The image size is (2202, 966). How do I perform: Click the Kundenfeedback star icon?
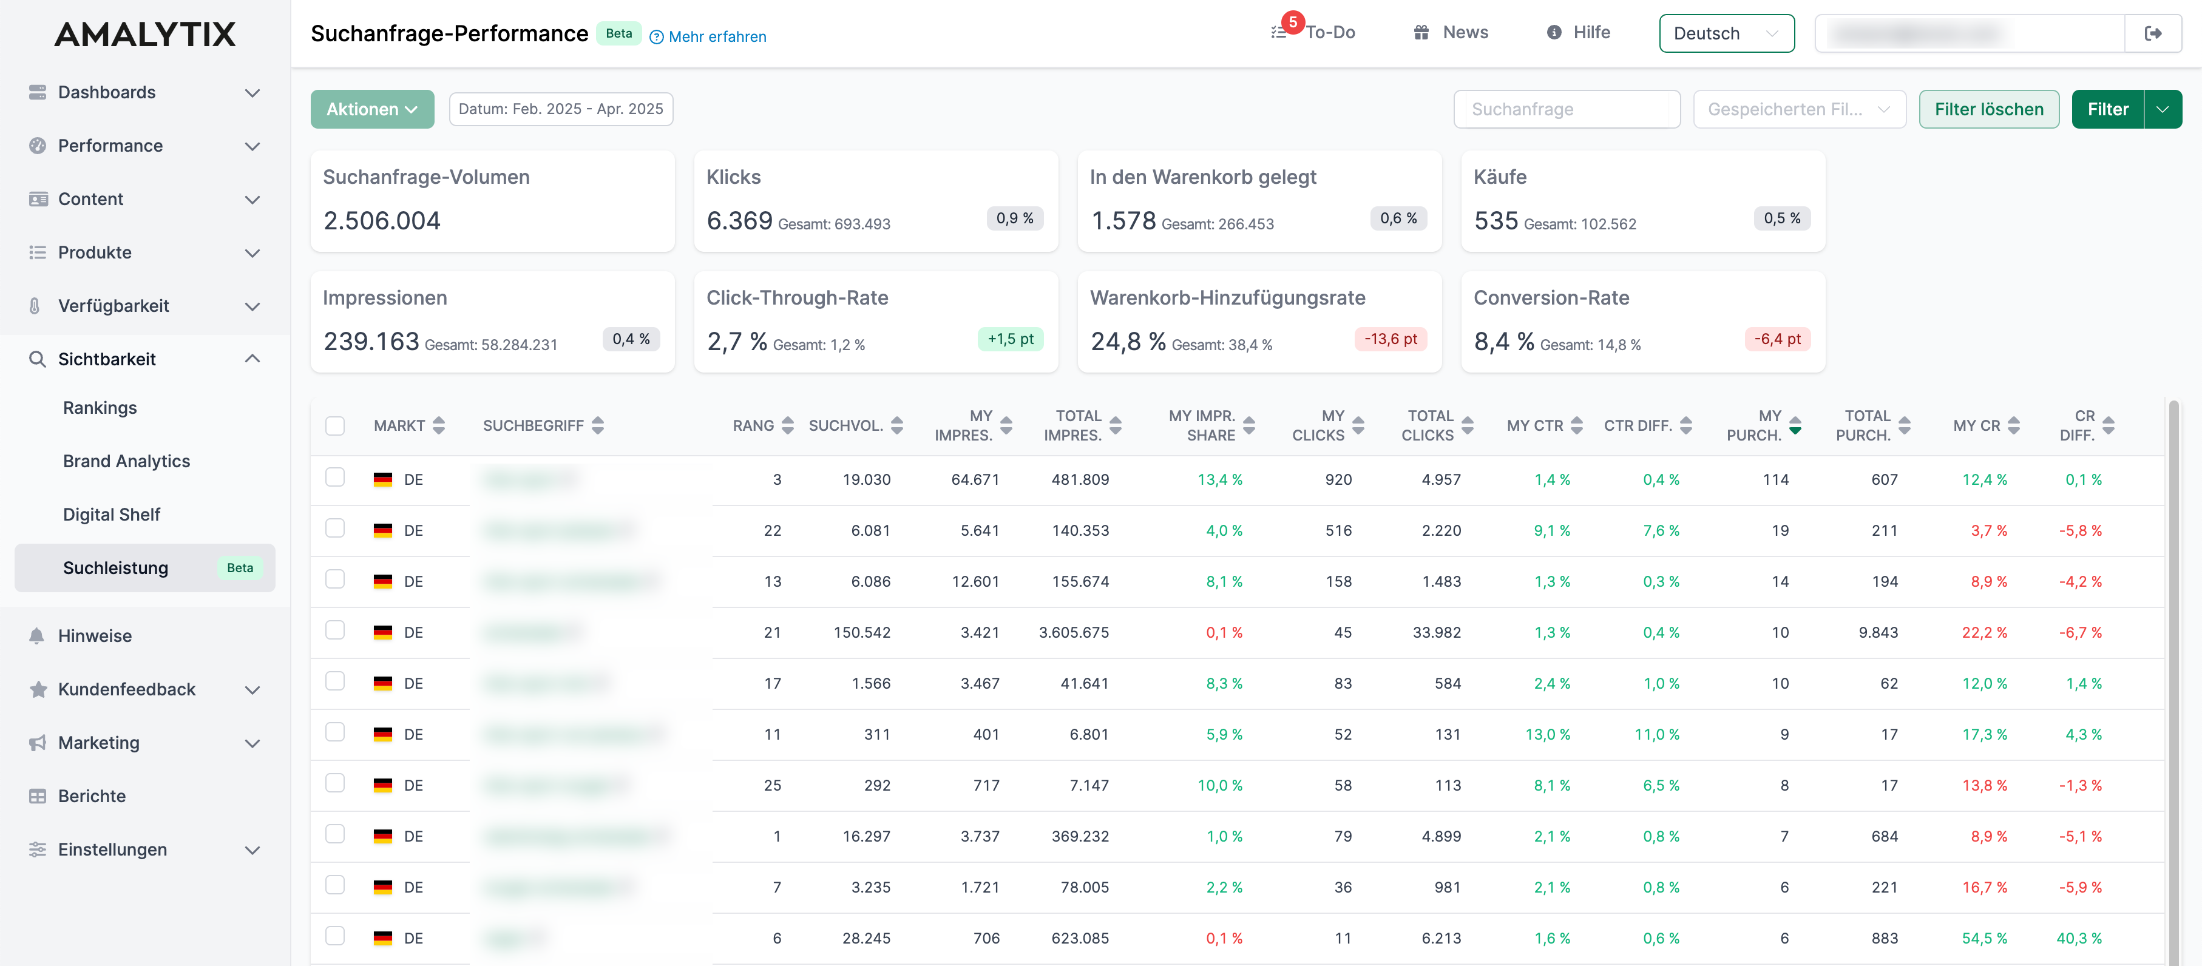(38, 689)
